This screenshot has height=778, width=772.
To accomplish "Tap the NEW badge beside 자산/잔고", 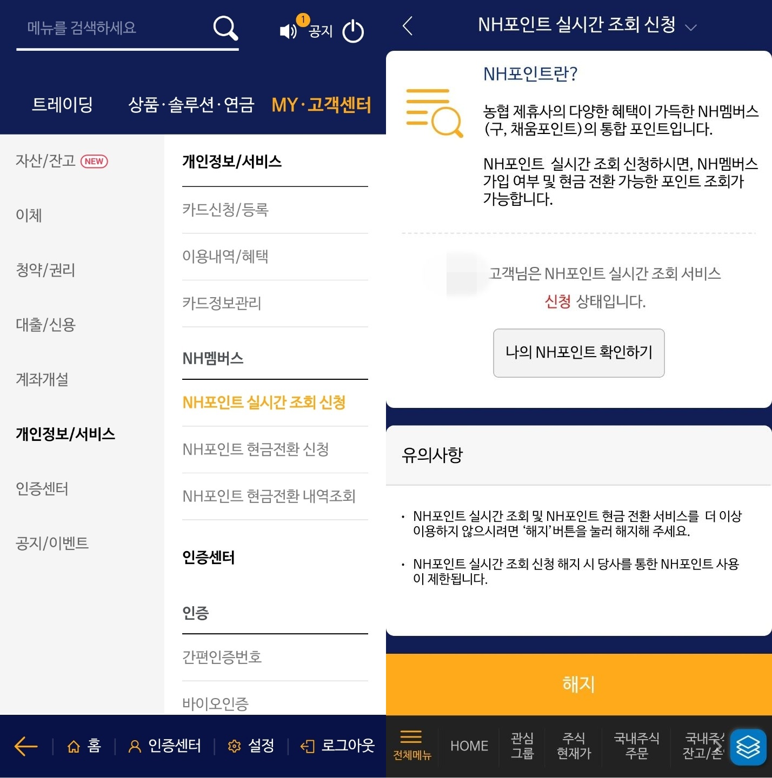I will (94, 161).
